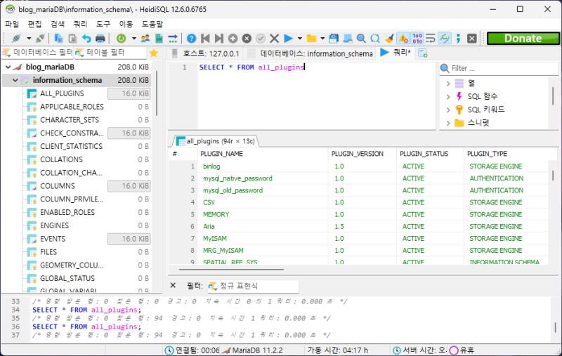The image size is (562, 356).
Task: Click the Save as snippet icon
Action: pyautogui.click(x=347, y=39)
